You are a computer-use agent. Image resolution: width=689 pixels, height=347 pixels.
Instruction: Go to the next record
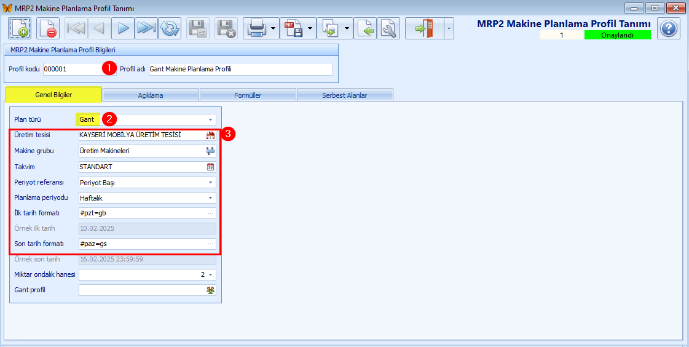coord(123,28)
